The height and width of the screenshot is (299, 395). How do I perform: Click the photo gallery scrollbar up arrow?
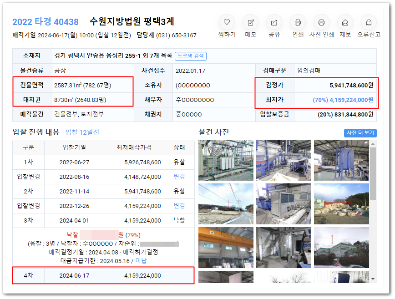click(x=373, y=144)
